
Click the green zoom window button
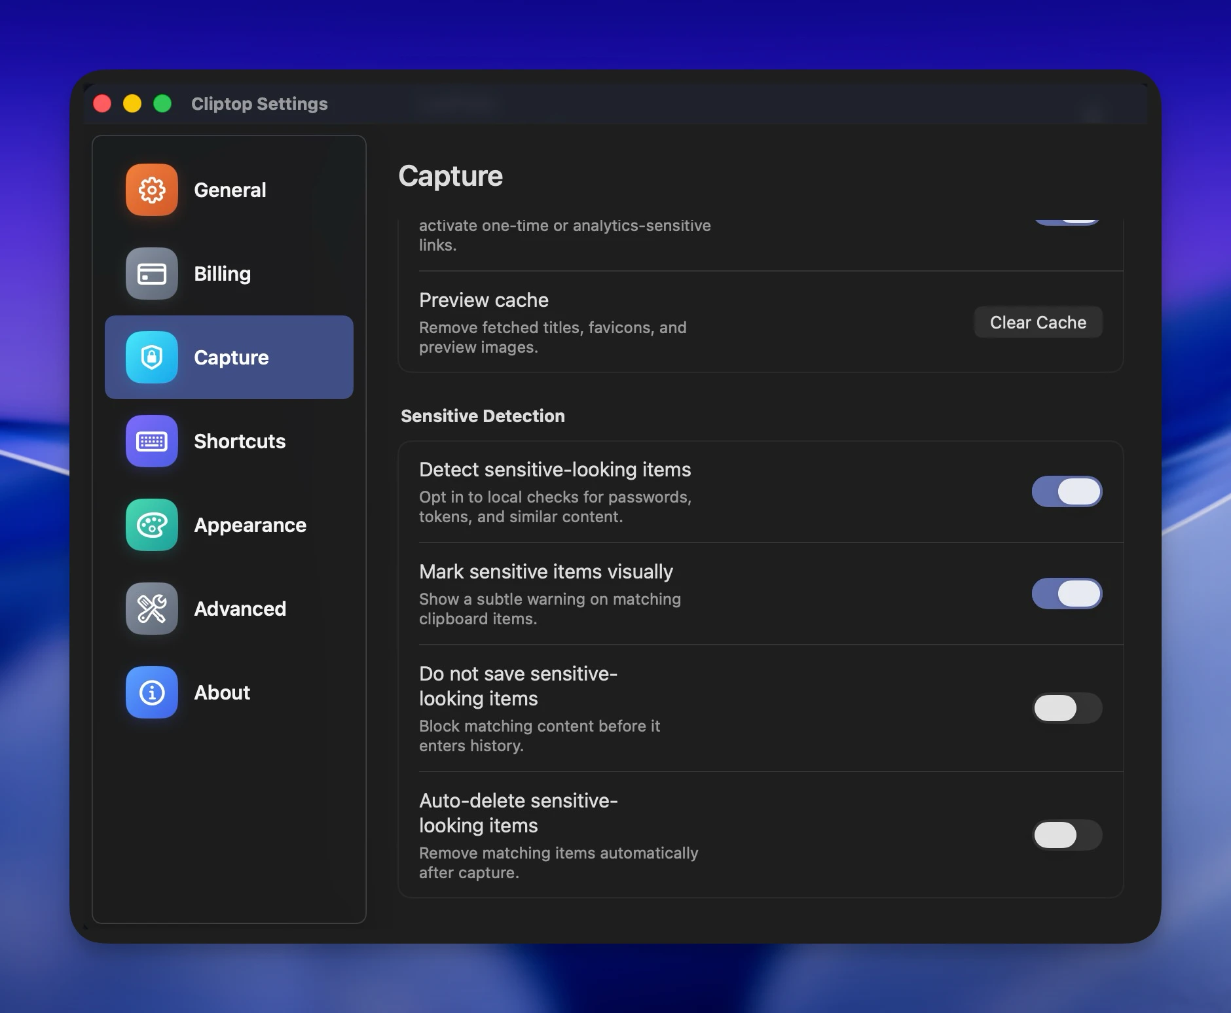point(162,103)
